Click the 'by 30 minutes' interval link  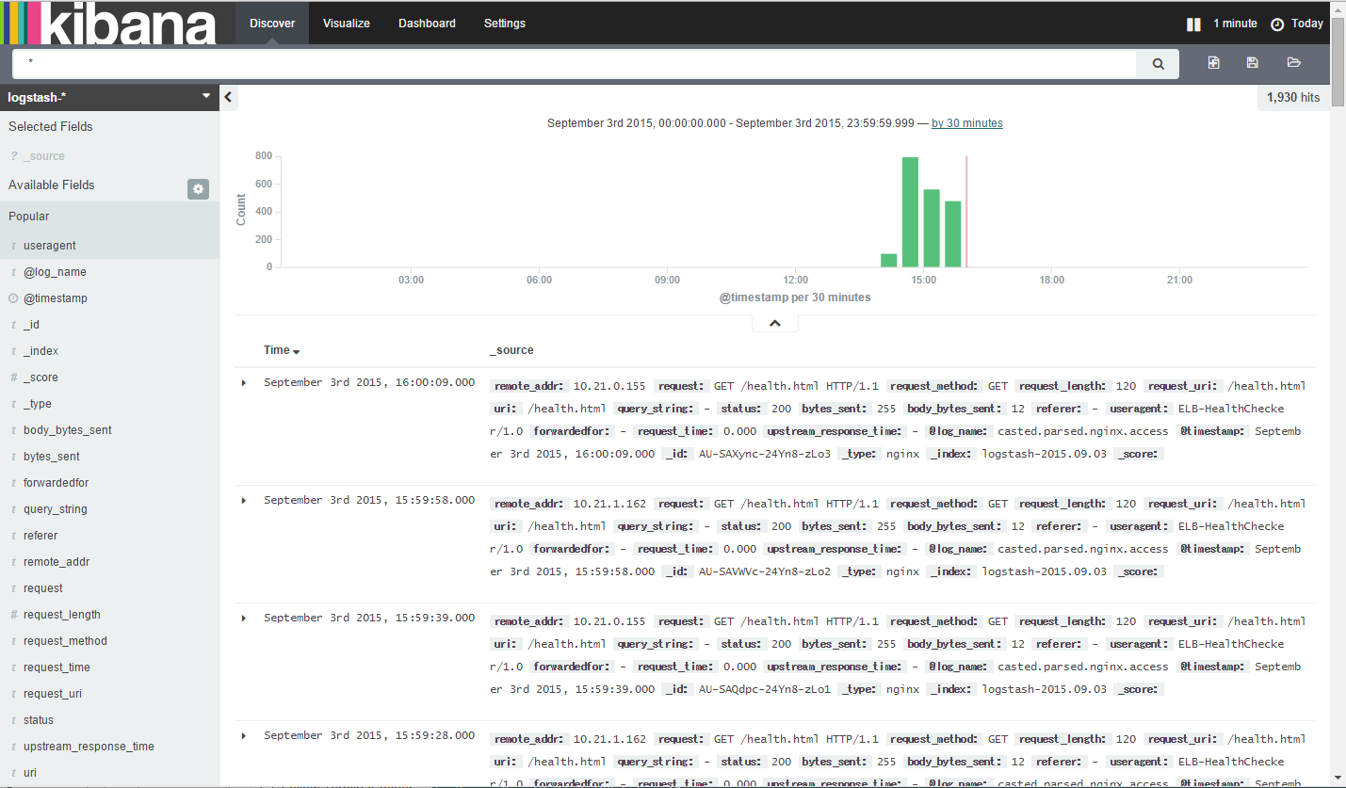tap(966, 123)
